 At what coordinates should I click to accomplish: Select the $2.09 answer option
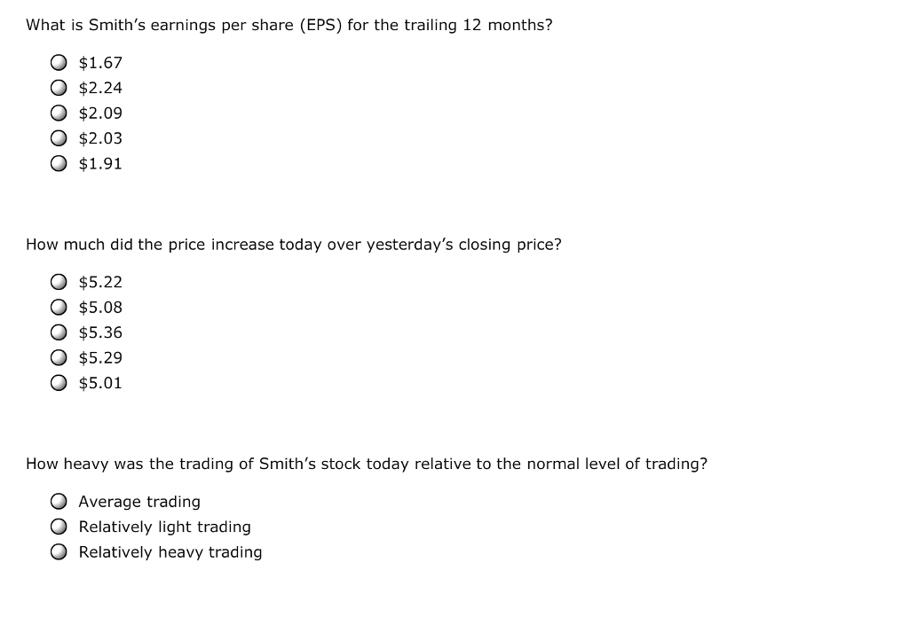[x=59, y=113]
